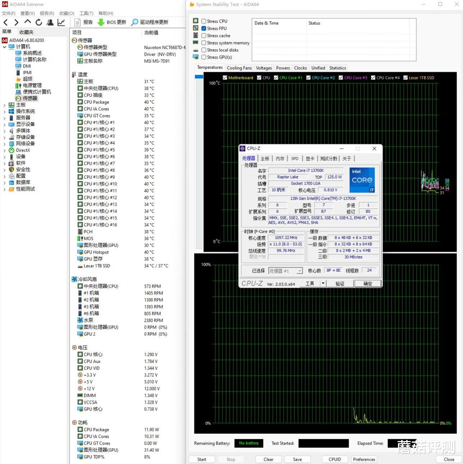Open the 处理器 #1 selection dropdown

(x=299, y=271)
